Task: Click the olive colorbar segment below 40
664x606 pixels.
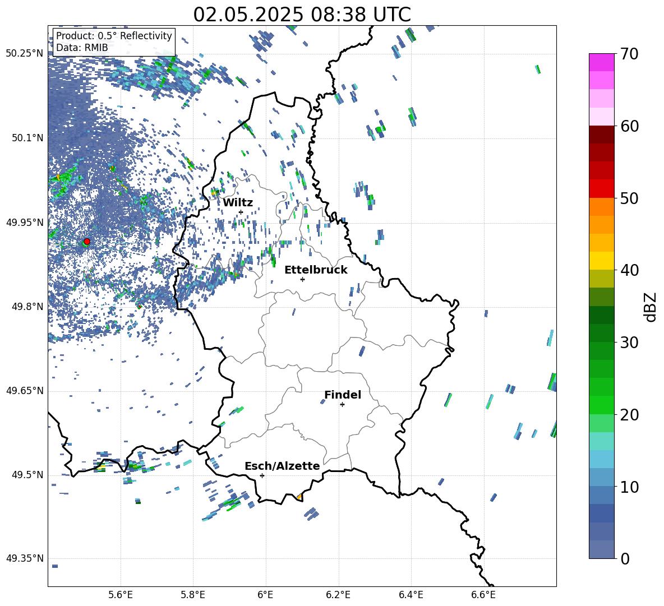Action: pos(602,279)
